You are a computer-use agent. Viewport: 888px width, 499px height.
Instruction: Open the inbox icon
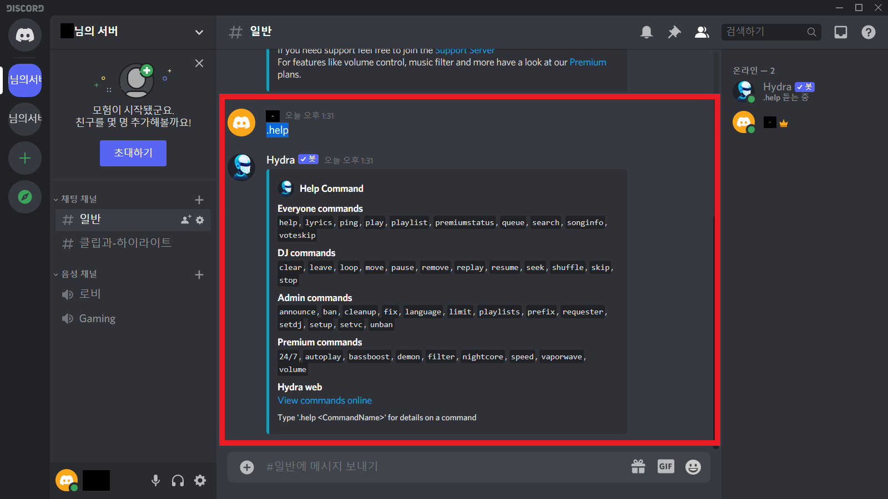[x=841, y=32]
